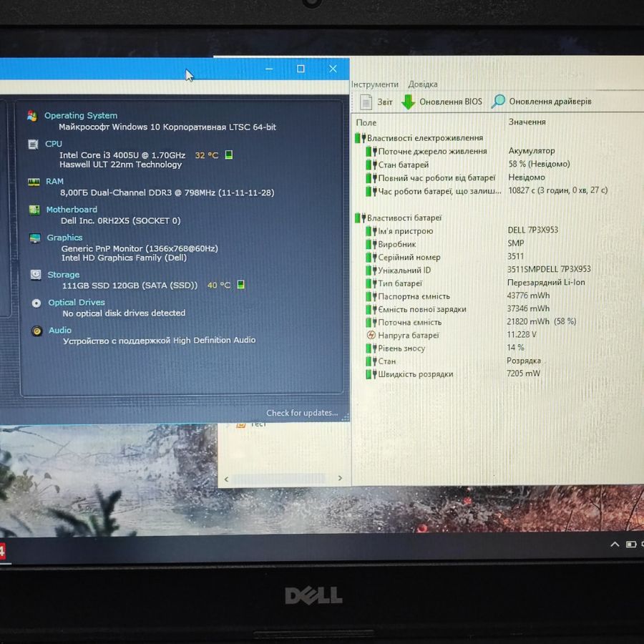Click the RAM module icon
This screenshot has height=644, width=644.
(34, 182)
